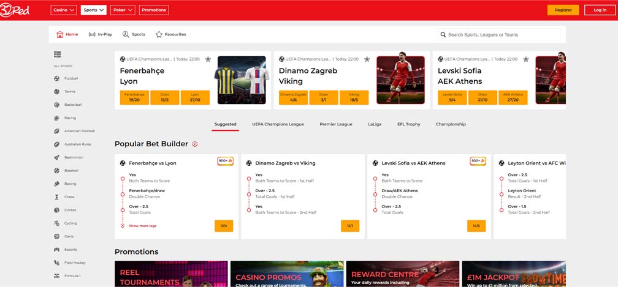The width and height of the screenshot is (618, 287).
Task: Click the Log in button
Action: click(x=600, y=10)
